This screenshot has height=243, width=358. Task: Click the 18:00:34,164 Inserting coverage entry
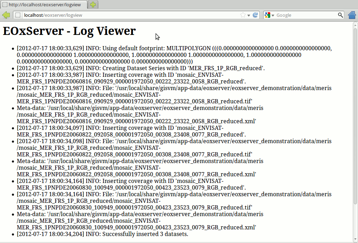click(x=131, y=184)
